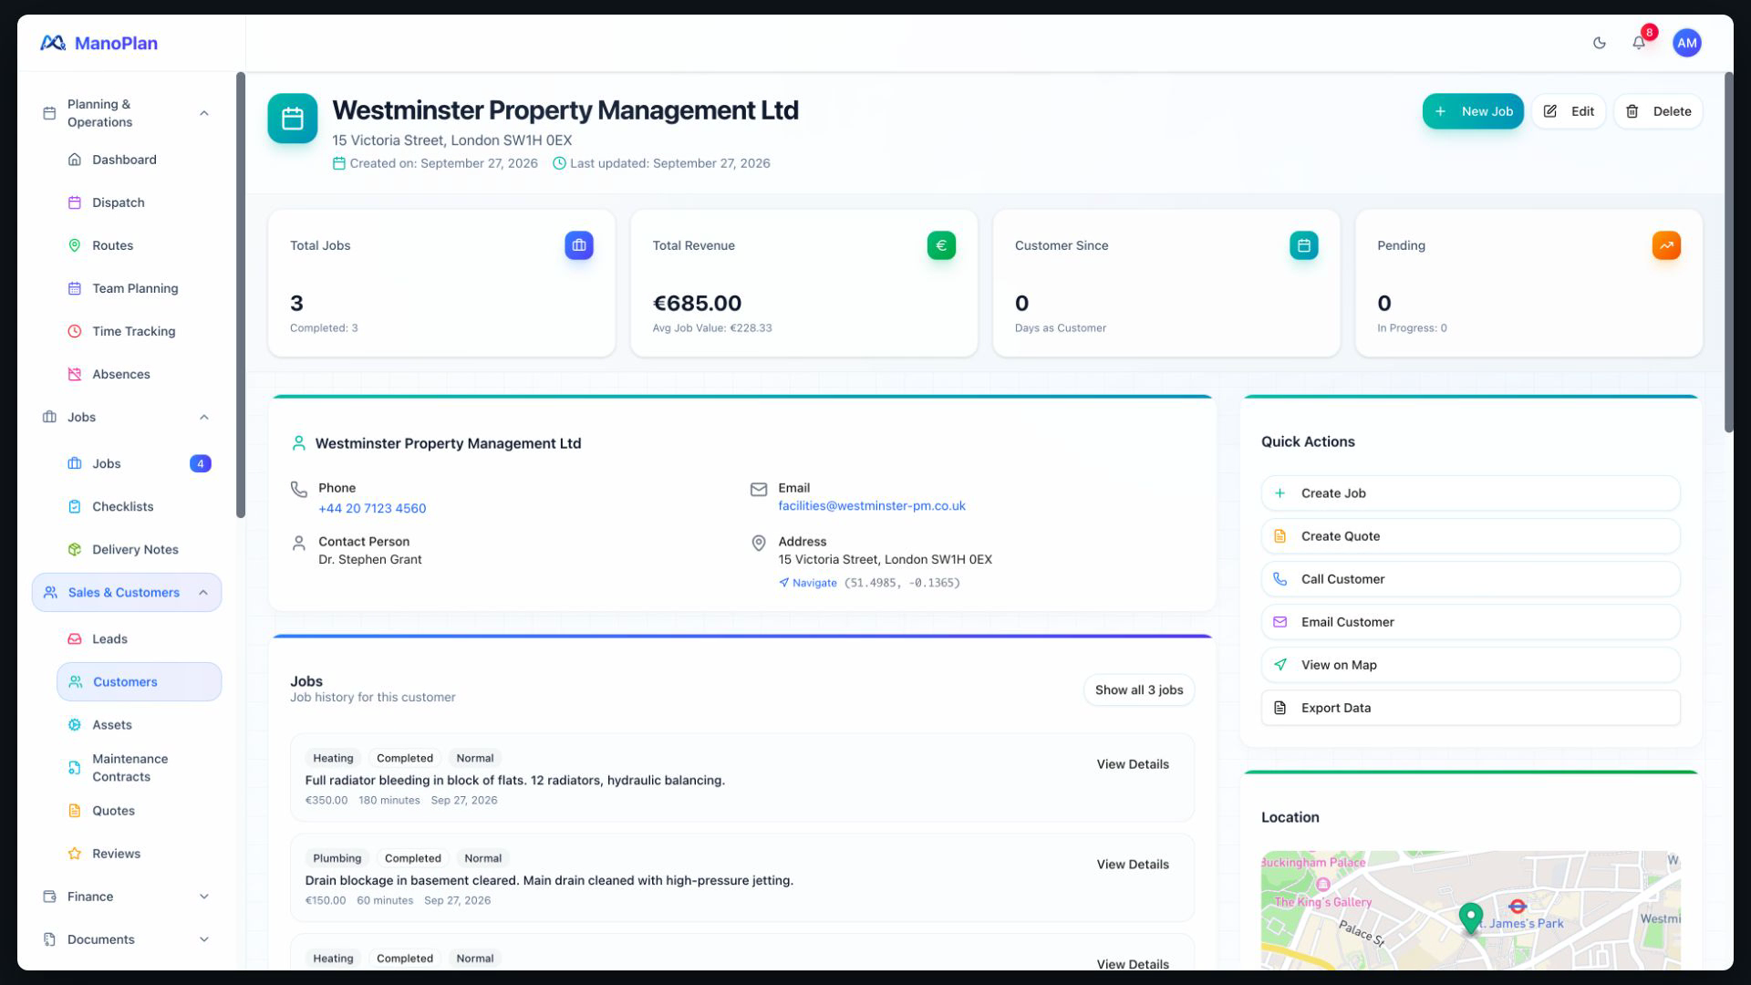Open Team Planning

(139, 288)
